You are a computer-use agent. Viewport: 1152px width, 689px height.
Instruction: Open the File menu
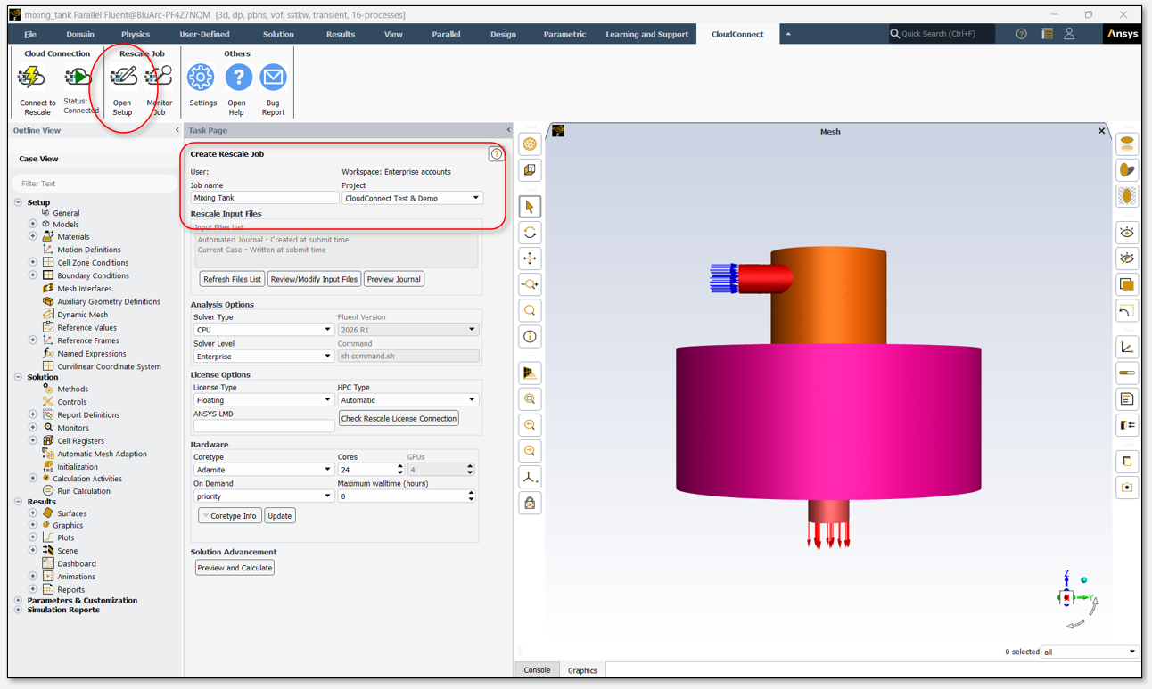[30, 34]
